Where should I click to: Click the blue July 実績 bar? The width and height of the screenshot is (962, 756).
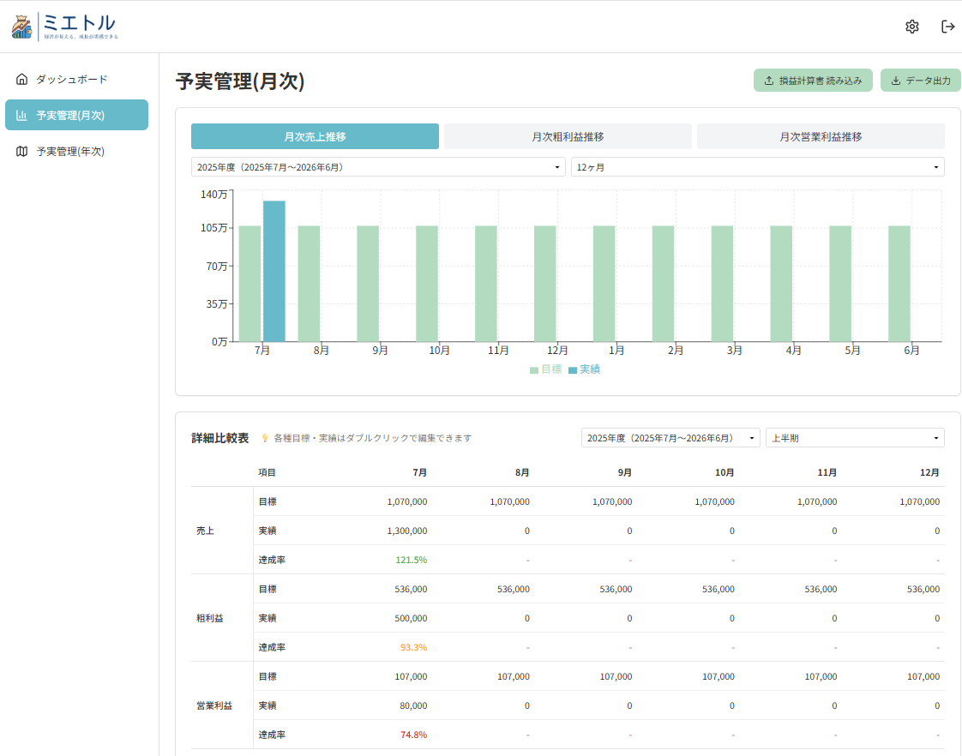[x=274, y=271]
